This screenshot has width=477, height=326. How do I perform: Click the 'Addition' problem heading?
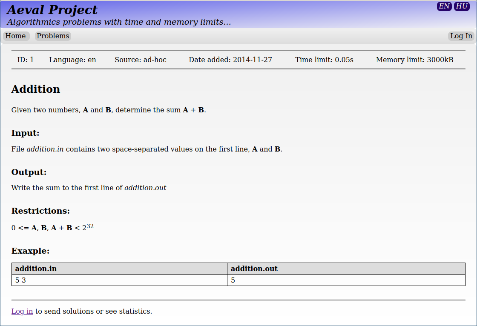[36, 89]
